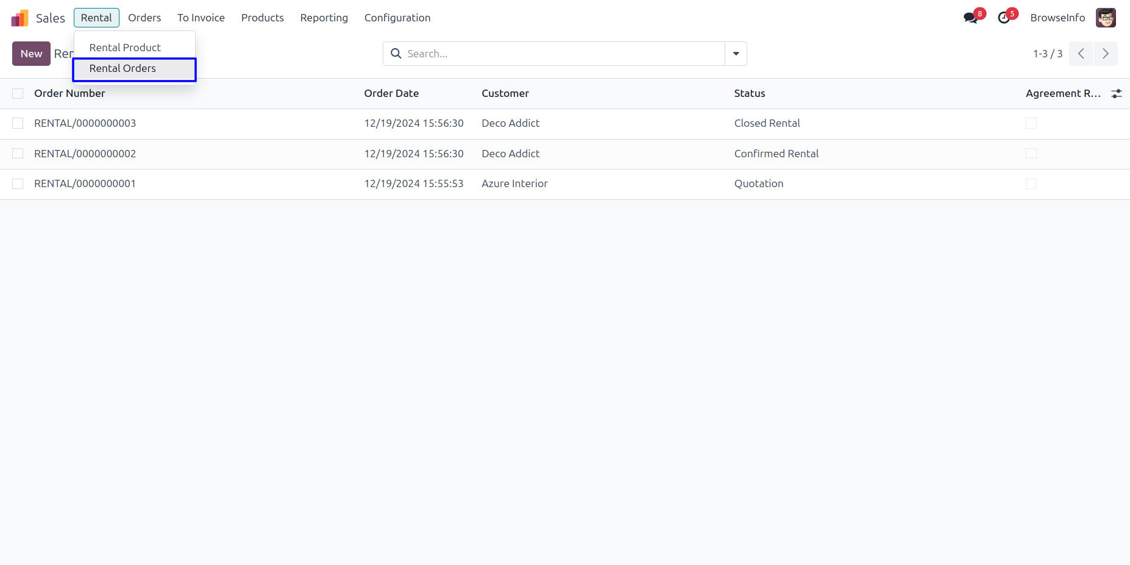Go to the previous page arrow
Image resolution: width=1130 pixels, height=565 pixels.
[1081, 54]
